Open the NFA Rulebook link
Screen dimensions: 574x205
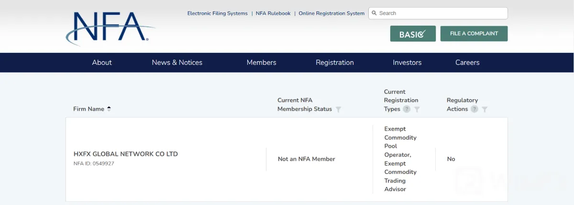click(x=273, y=13)
